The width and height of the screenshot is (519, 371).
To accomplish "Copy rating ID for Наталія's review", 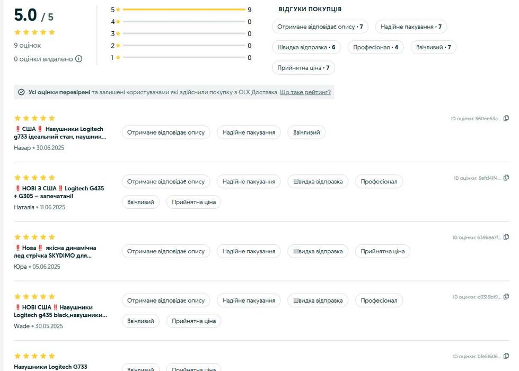I will [506, 178].
